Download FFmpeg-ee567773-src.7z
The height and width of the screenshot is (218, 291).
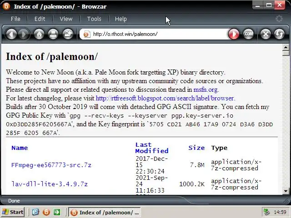point(51,165)
